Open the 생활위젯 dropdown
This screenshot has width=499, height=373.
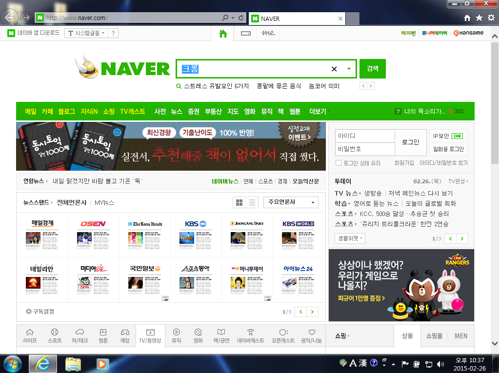350,238
